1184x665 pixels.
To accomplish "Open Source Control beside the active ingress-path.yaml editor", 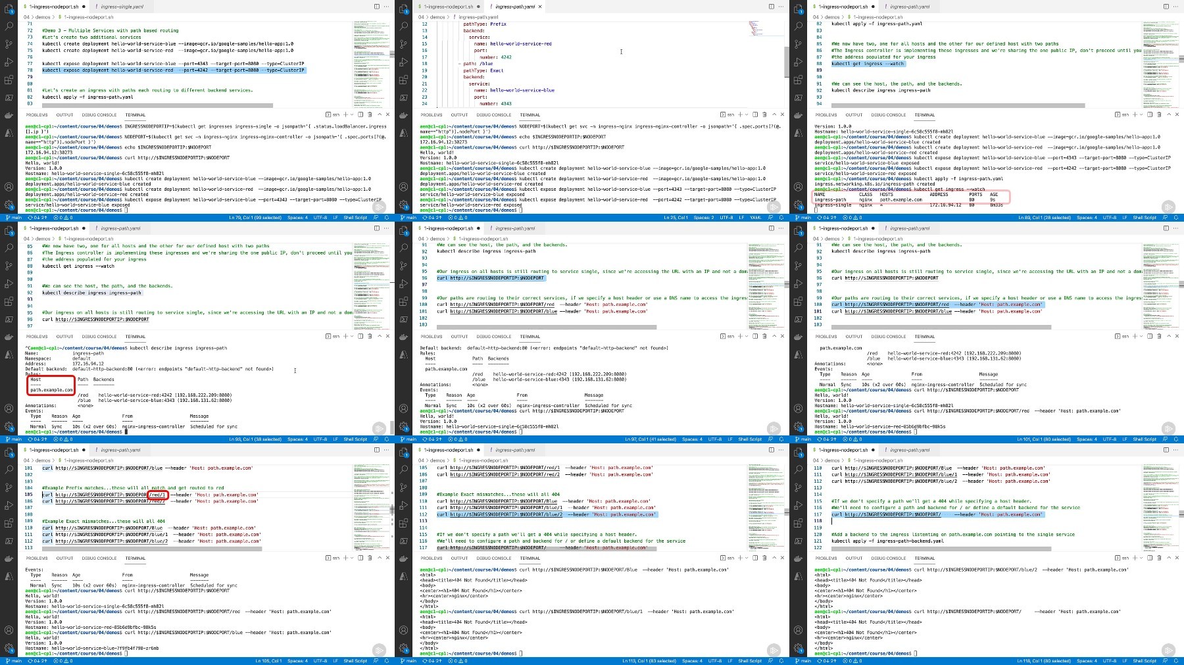I will click(403, 44).
